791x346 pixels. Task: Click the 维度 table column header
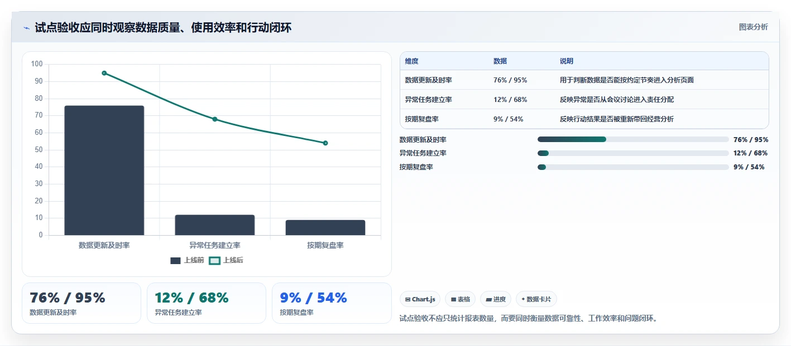coord(412,61)
